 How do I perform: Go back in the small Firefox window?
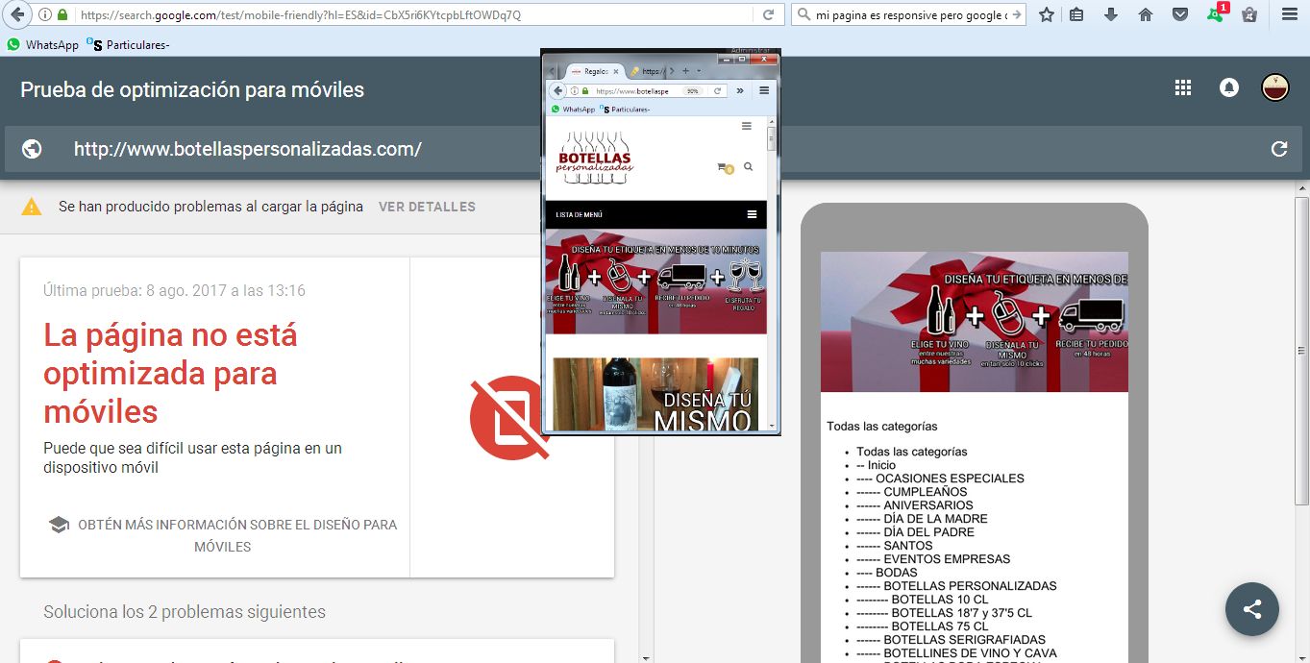tap(557, 90)
